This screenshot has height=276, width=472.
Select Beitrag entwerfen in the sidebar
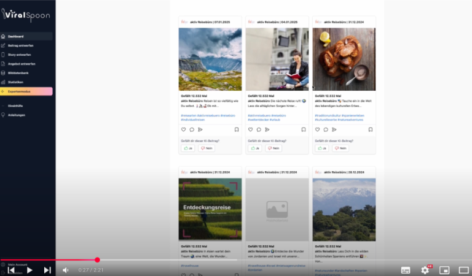click(x=20, y=45)
